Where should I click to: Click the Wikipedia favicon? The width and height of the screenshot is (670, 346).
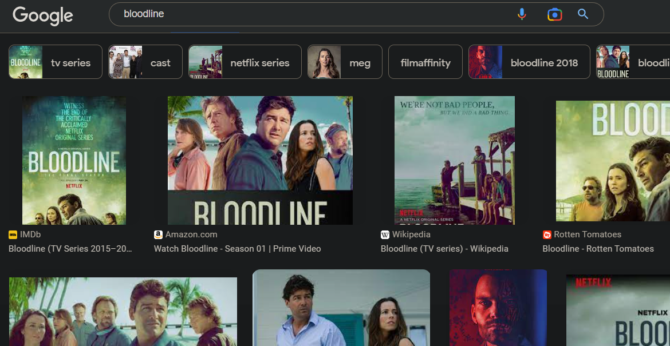(x=385, y=234)
